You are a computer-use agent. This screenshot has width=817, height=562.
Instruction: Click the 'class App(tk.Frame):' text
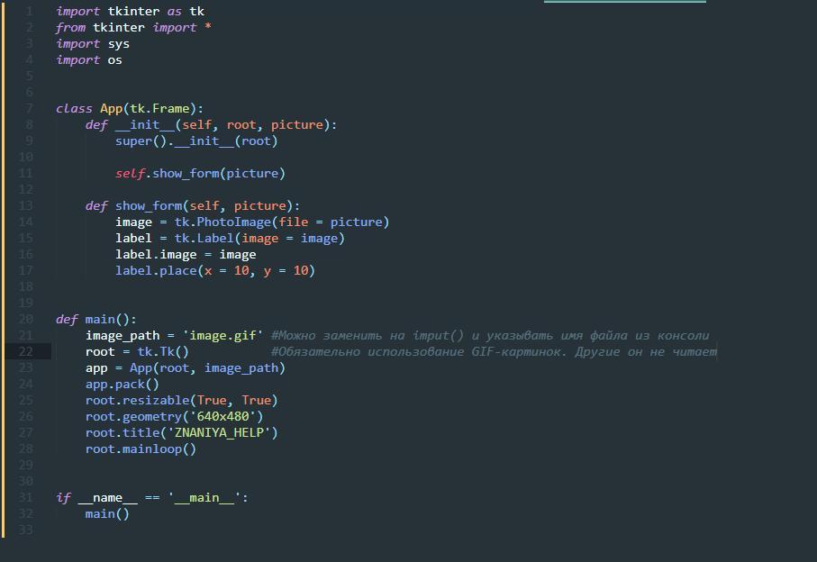point(130,108)
